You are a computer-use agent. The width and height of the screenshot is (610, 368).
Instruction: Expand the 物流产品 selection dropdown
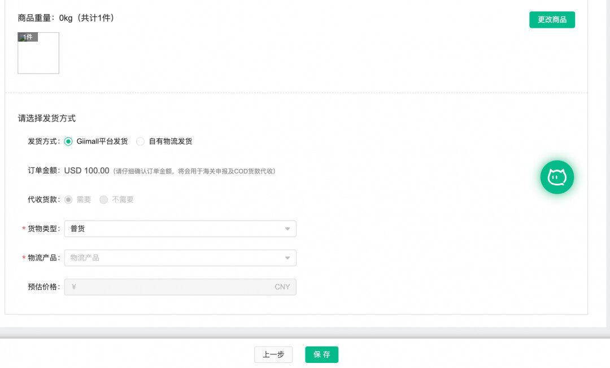180,258
